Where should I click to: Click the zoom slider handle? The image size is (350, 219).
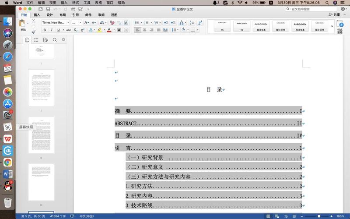319,216
